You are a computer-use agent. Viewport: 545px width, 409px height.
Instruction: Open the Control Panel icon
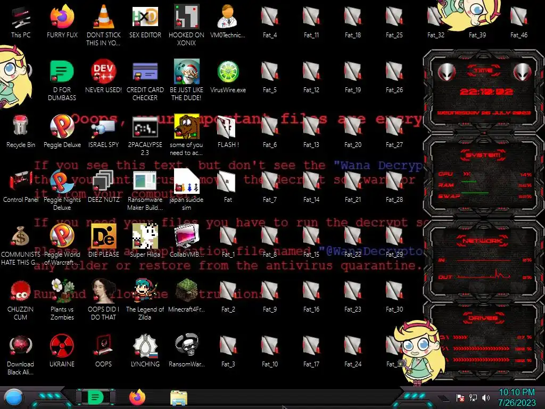(x=21, y=186)
